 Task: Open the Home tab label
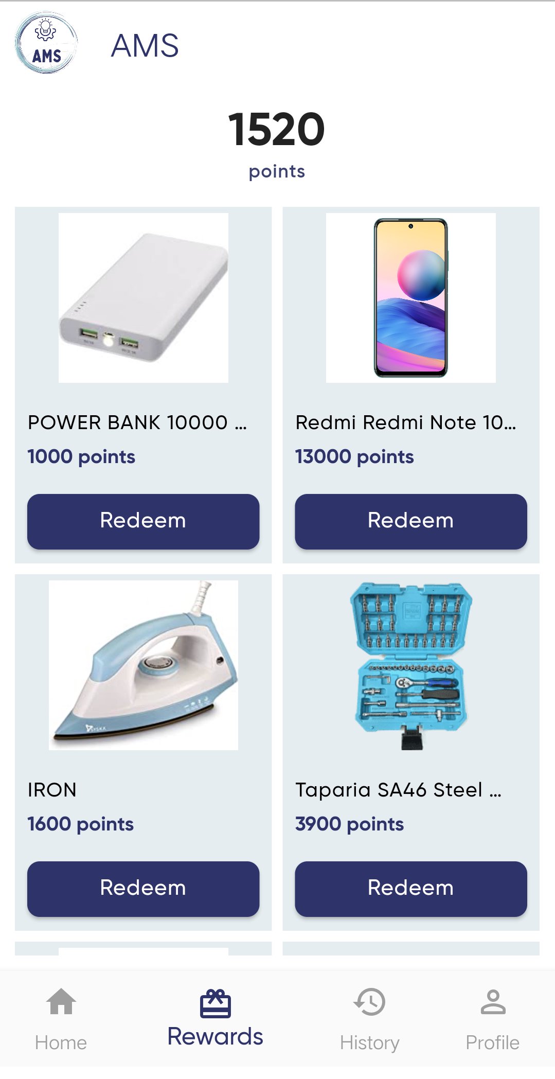click(x=61, y=1043)
